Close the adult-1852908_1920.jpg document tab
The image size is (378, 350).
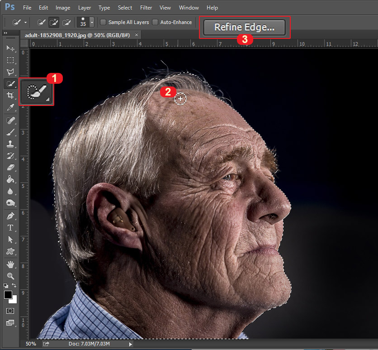[137, 35]
